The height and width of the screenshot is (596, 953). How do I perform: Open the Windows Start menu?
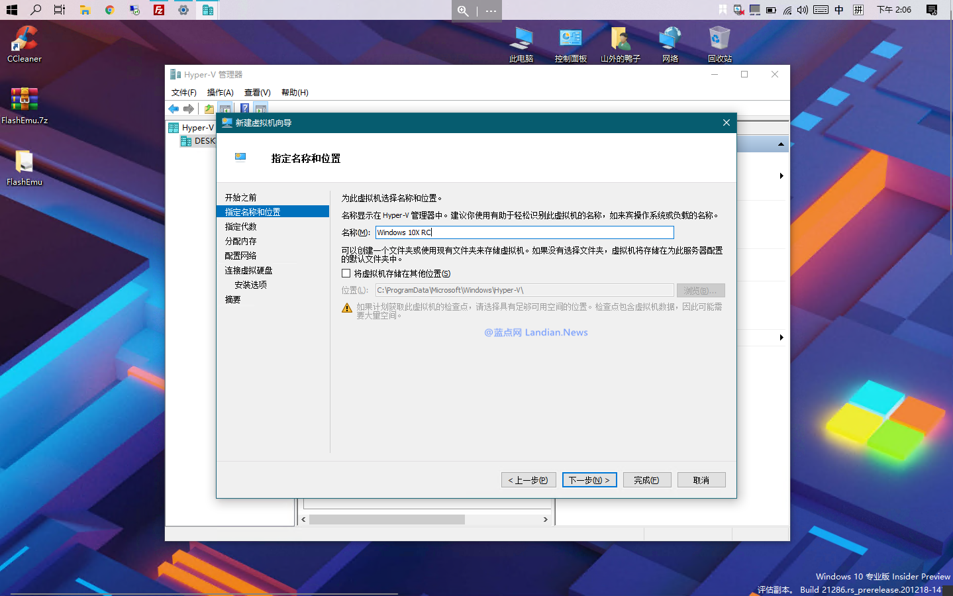tap(11, 10)
